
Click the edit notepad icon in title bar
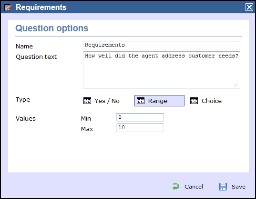pyautogui.click(x=8, y=8)
